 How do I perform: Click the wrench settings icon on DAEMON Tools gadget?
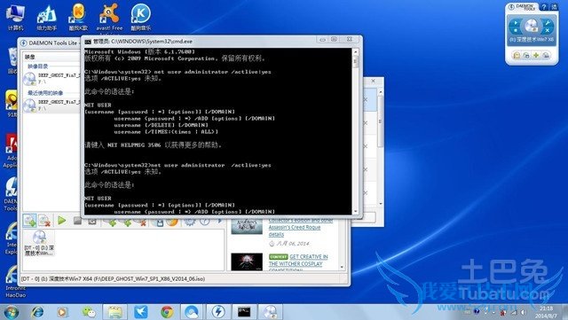(x=548, y=23)
